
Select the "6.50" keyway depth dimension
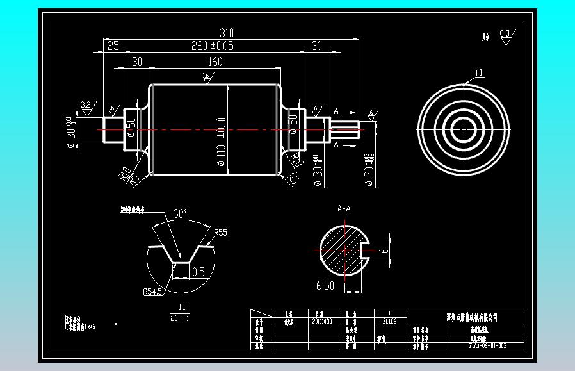point(325,286)
